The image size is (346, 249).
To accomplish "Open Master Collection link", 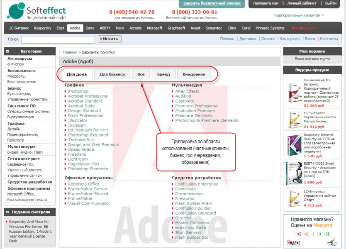I will click(x=192, y=223).
